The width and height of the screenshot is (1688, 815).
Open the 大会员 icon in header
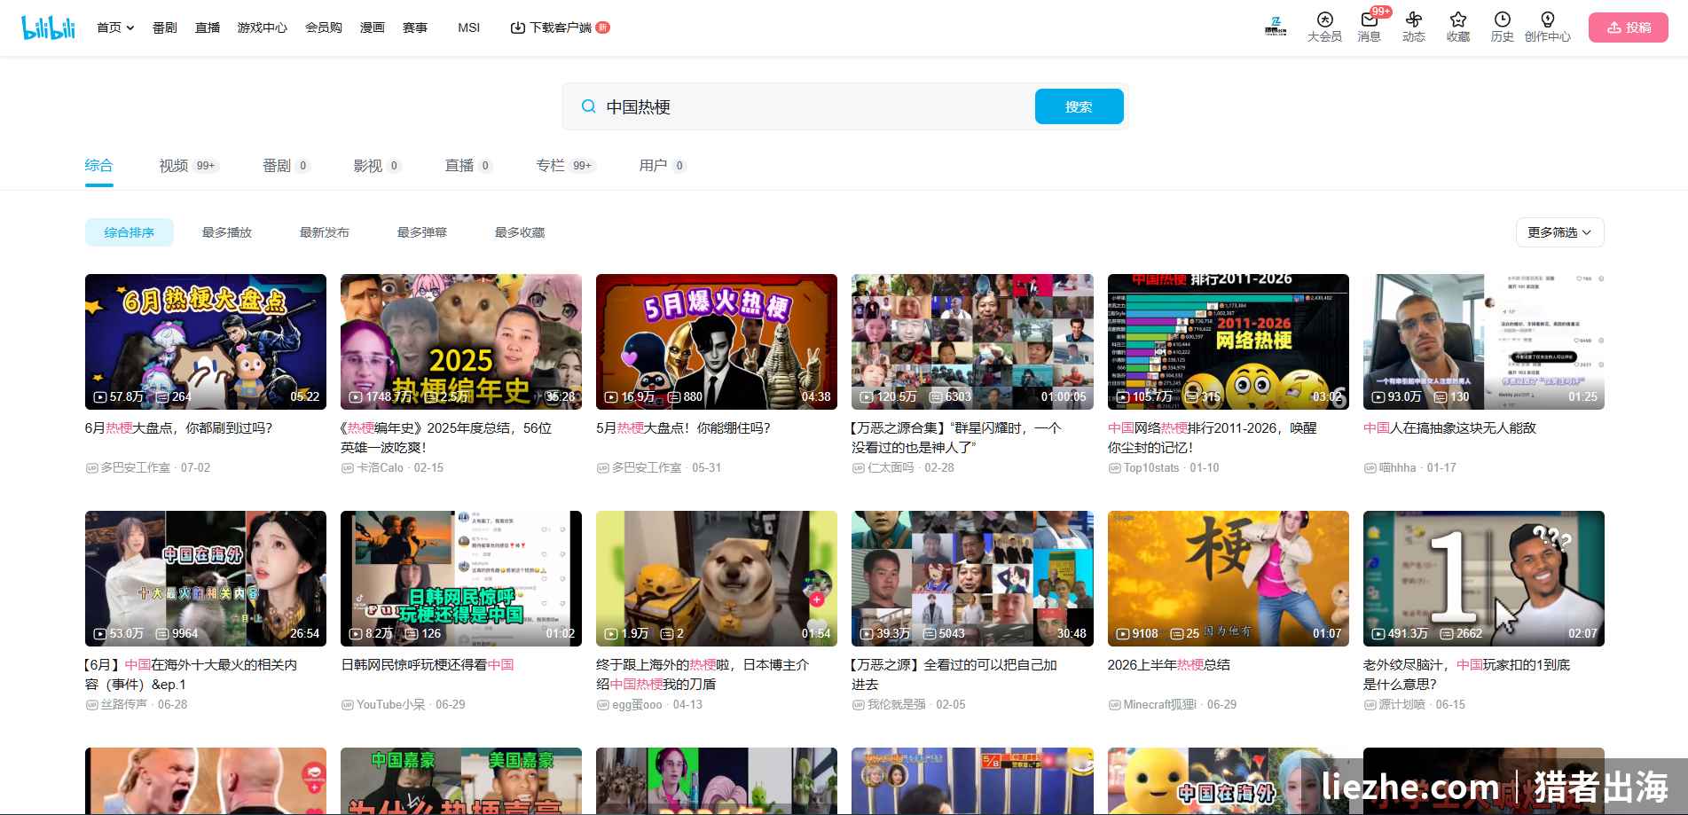pos(1324,27)
